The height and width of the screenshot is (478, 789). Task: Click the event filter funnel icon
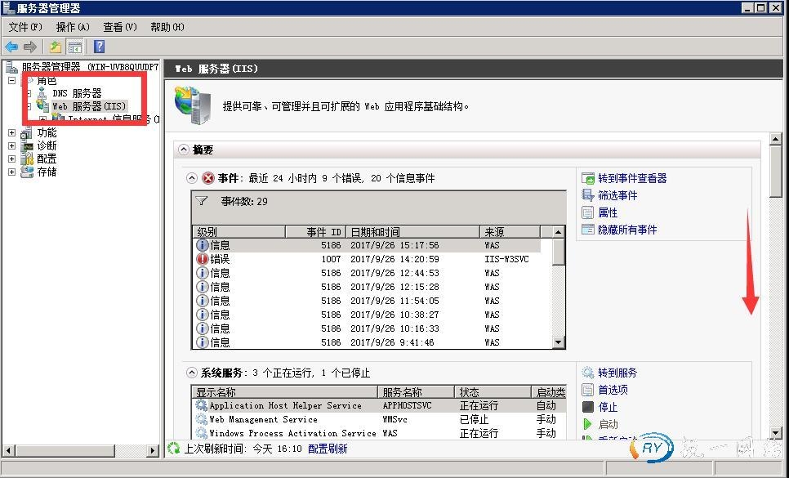pyautogui.click(x=203, y=200)
